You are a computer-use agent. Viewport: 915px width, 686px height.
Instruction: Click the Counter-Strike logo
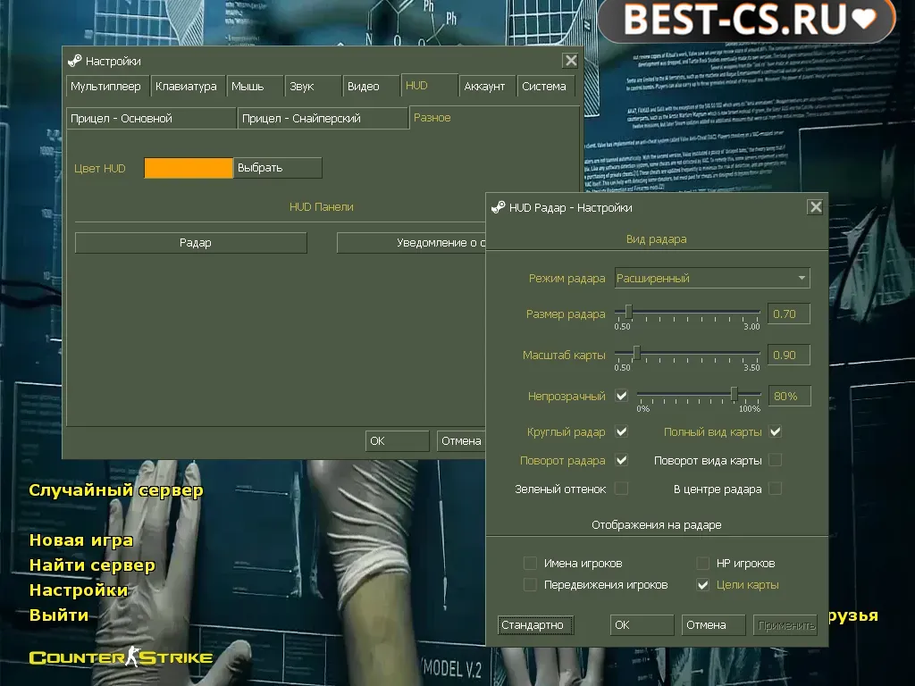click(x=121, y=657)
